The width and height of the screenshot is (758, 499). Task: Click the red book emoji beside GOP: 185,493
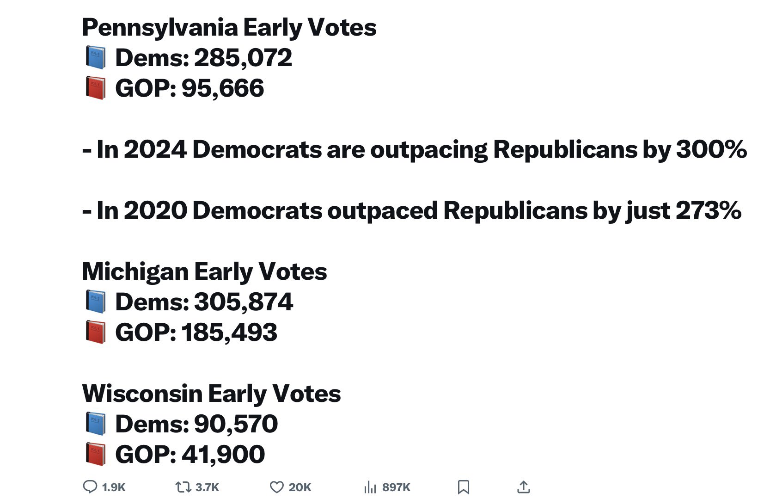click(x=96, y=333)
